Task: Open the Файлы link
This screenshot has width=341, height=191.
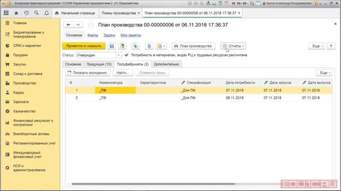Action: (x=93, y=35)
